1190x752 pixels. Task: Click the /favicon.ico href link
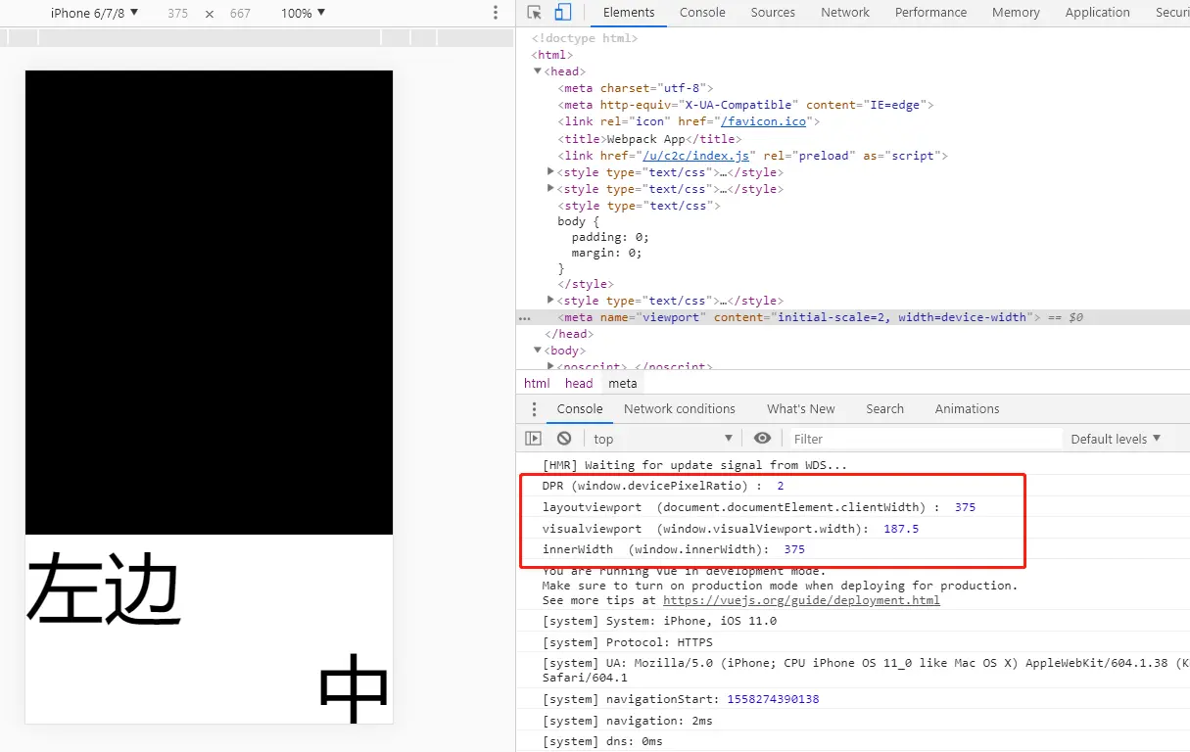click(764, 121)
